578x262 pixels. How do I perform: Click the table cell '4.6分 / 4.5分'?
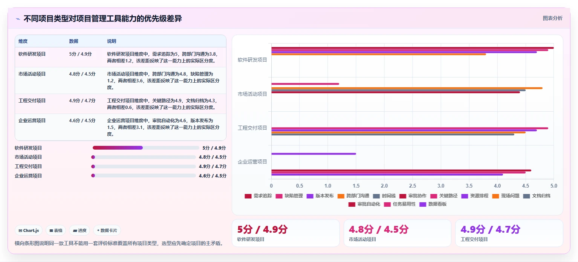pos(82,121)
